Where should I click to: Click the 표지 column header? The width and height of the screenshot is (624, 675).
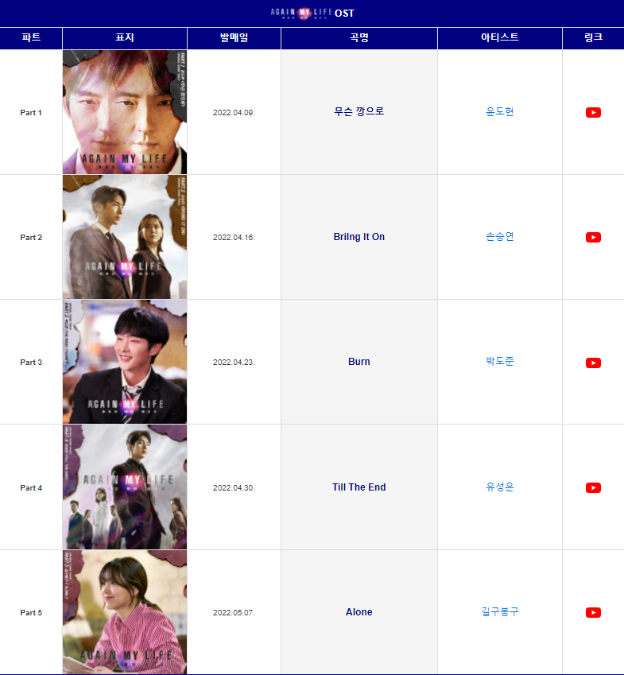click(x=125, y=38)
